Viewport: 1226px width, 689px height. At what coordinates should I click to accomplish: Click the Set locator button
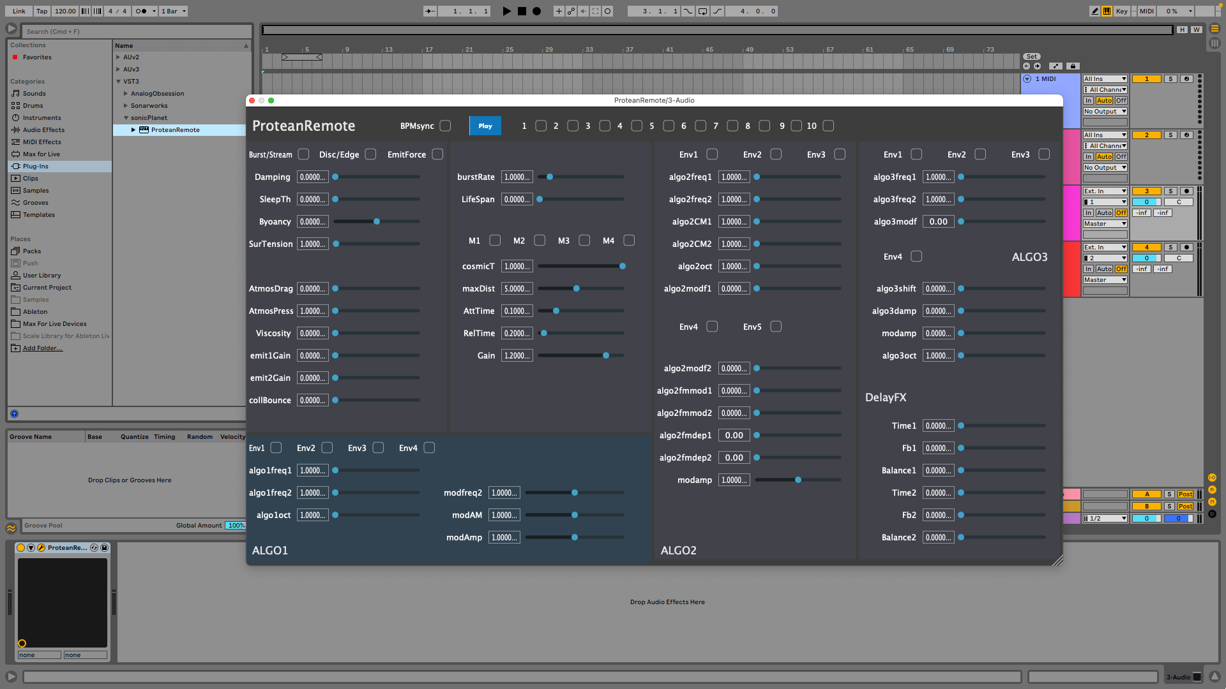(1032, 57)
